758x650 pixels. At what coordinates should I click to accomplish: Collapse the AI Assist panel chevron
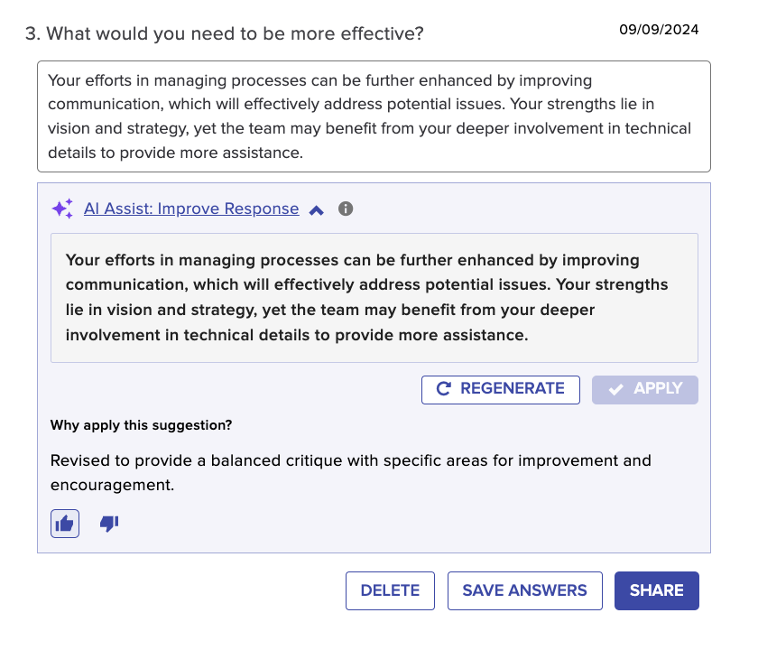(316, 210)
